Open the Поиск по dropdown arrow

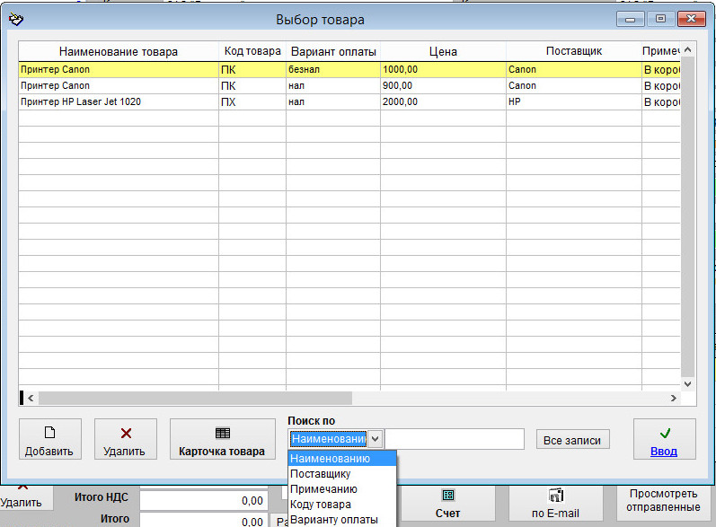coord(375,439)
